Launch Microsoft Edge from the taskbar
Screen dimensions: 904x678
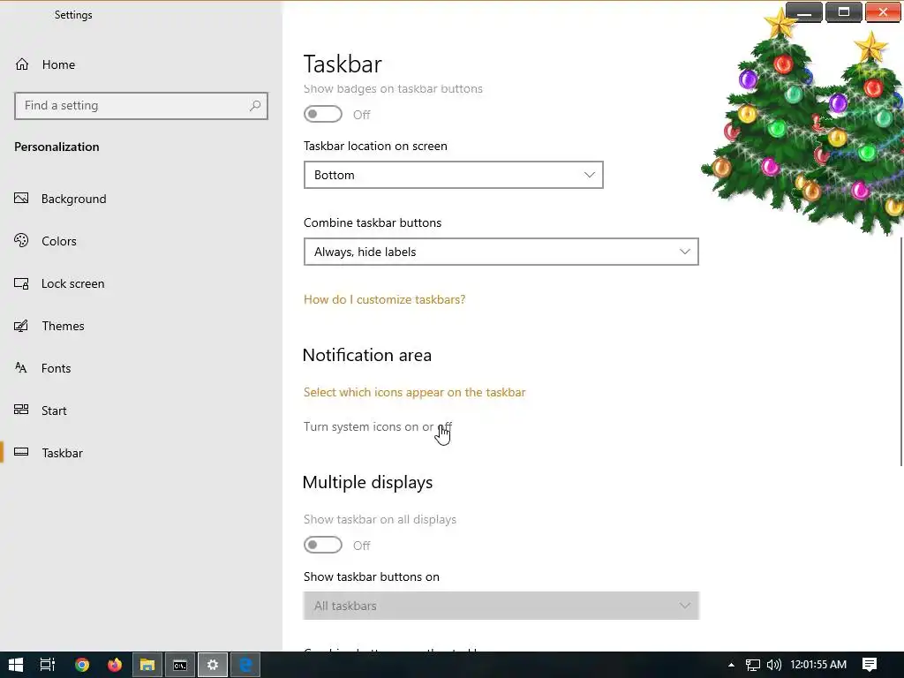click(x=245, y=665)
